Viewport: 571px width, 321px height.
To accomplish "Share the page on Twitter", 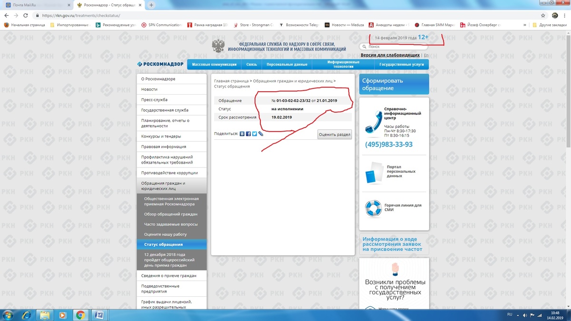I will coord(255,134).
